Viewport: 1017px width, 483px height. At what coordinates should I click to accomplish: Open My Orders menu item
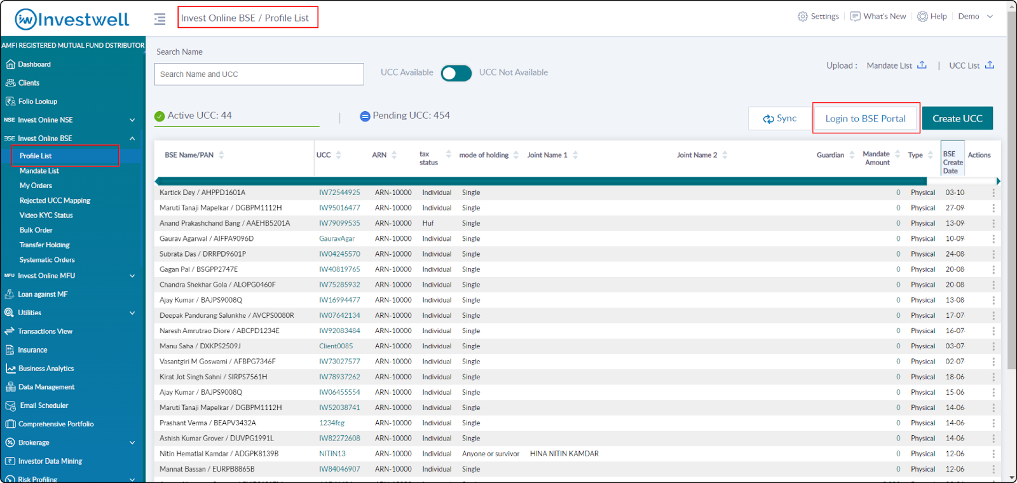(x=36, y=186)
